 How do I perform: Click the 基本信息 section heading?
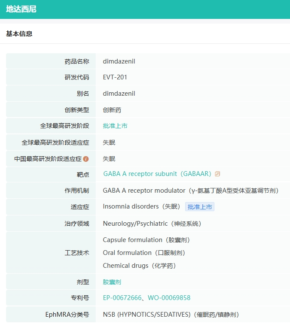coord(19,33)
